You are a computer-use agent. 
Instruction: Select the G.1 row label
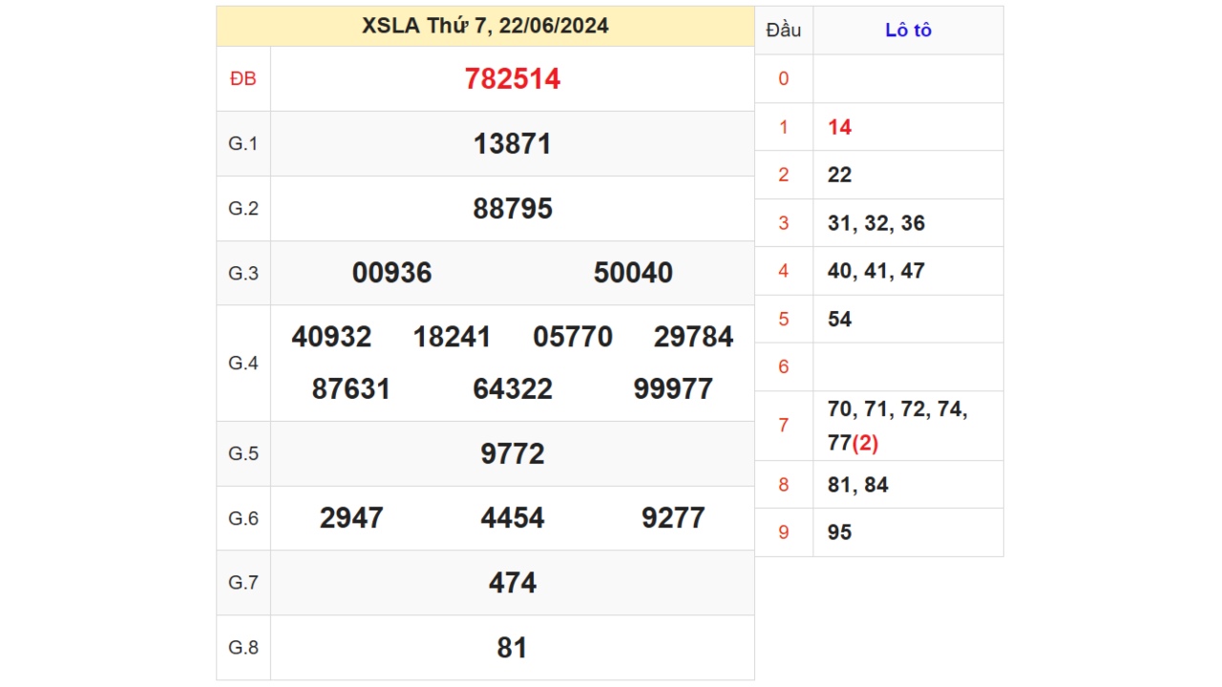[243, 144]
